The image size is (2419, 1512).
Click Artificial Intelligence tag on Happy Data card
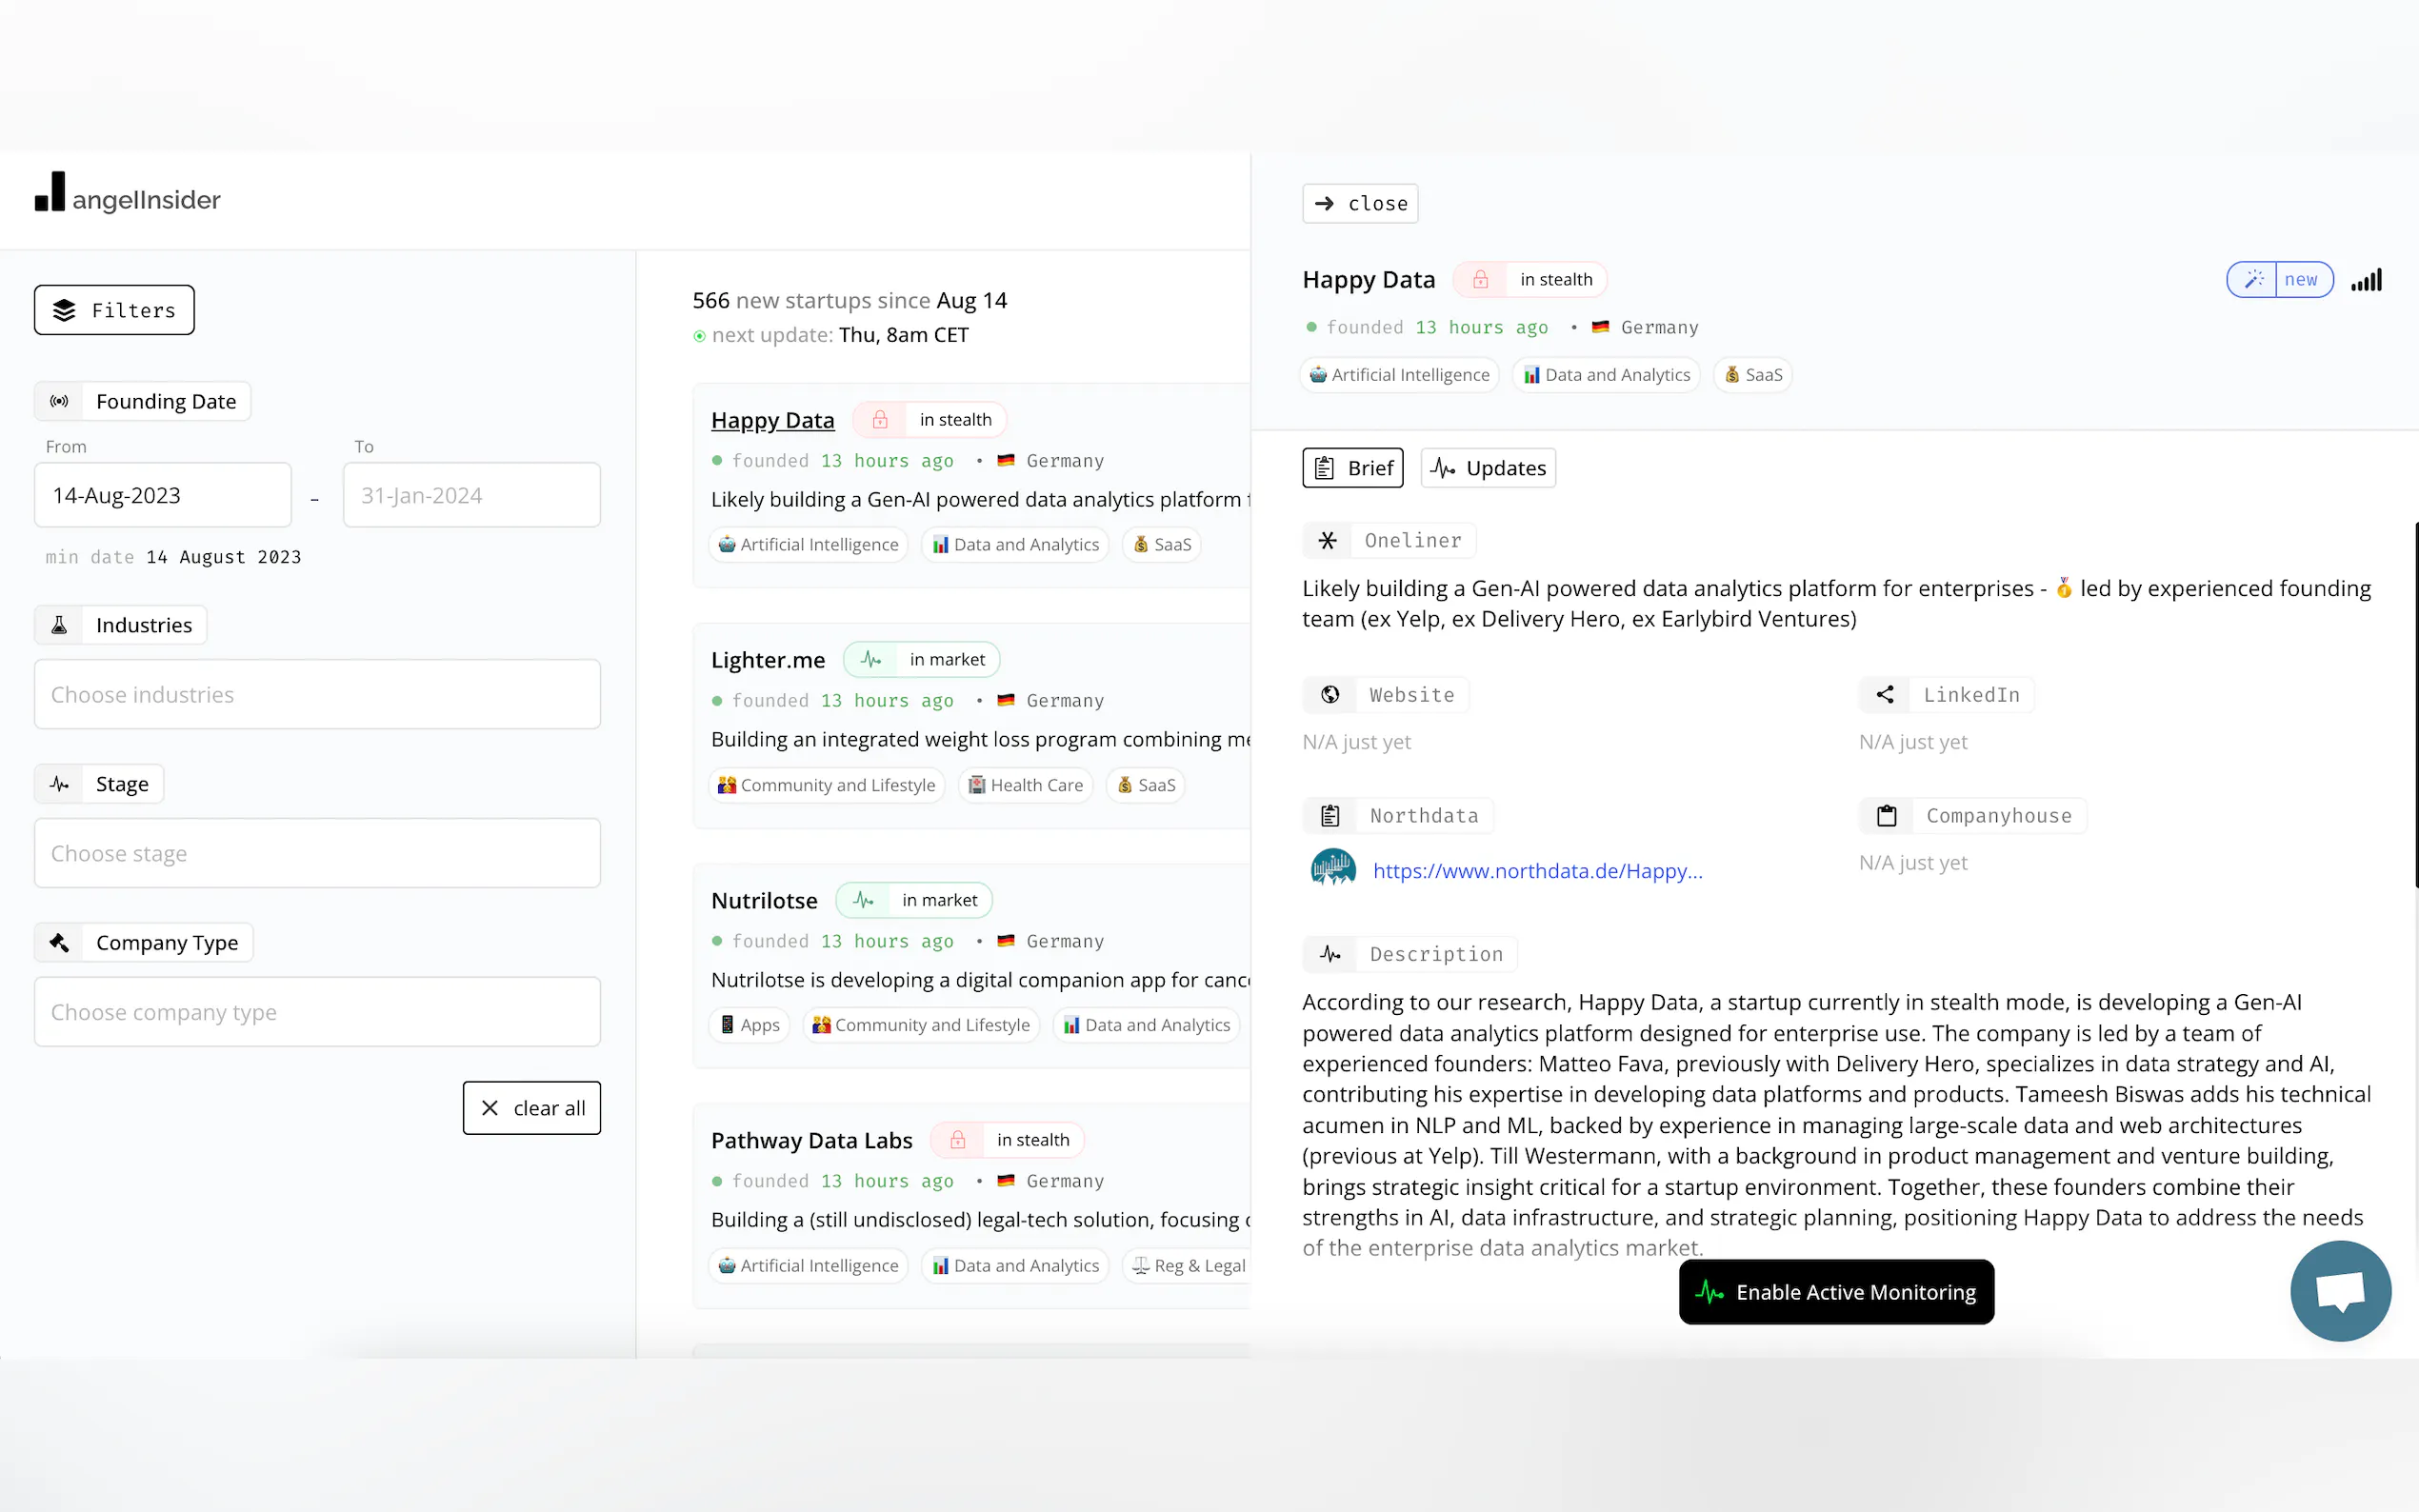(x=808, y=545)
